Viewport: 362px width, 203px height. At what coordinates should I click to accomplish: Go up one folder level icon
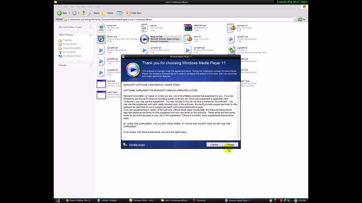click(x=83, y=13)
